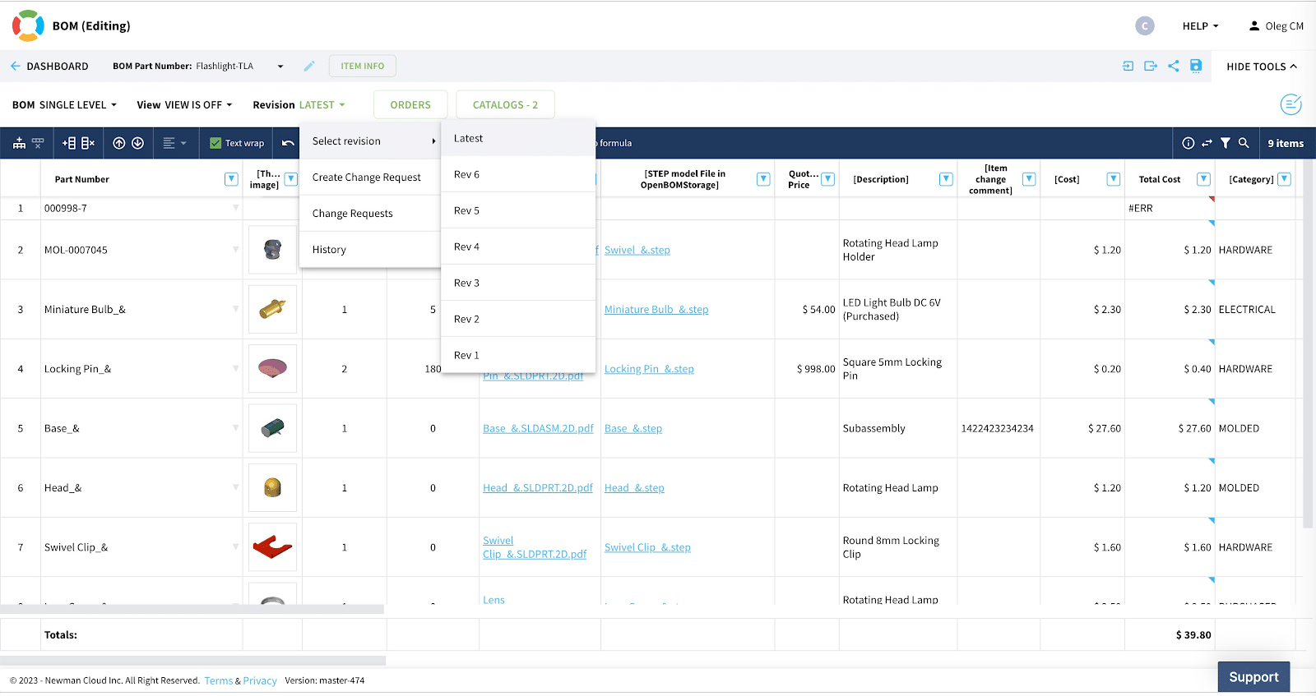The width and height of the screenshot is (1316, 696).
Task: Select Rev 4 from revision list
Action: pyautogui.click(x=466, y=247)
